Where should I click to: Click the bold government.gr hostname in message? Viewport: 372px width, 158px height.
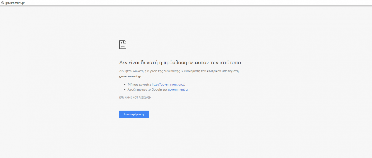(130, 76)
